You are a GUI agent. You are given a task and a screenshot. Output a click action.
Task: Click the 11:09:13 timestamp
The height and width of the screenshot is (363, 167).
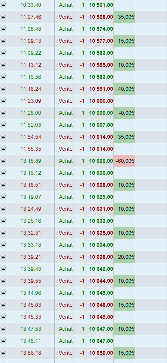coord(31,41)
